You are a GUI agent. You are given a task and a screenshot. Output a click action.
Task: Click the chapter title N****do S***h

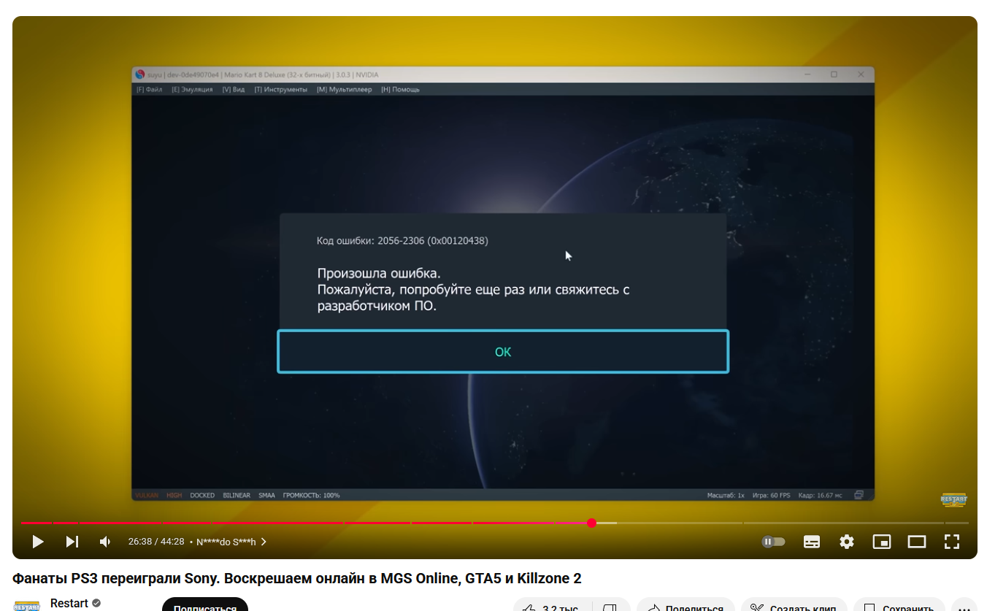click(x=226, y=542)
